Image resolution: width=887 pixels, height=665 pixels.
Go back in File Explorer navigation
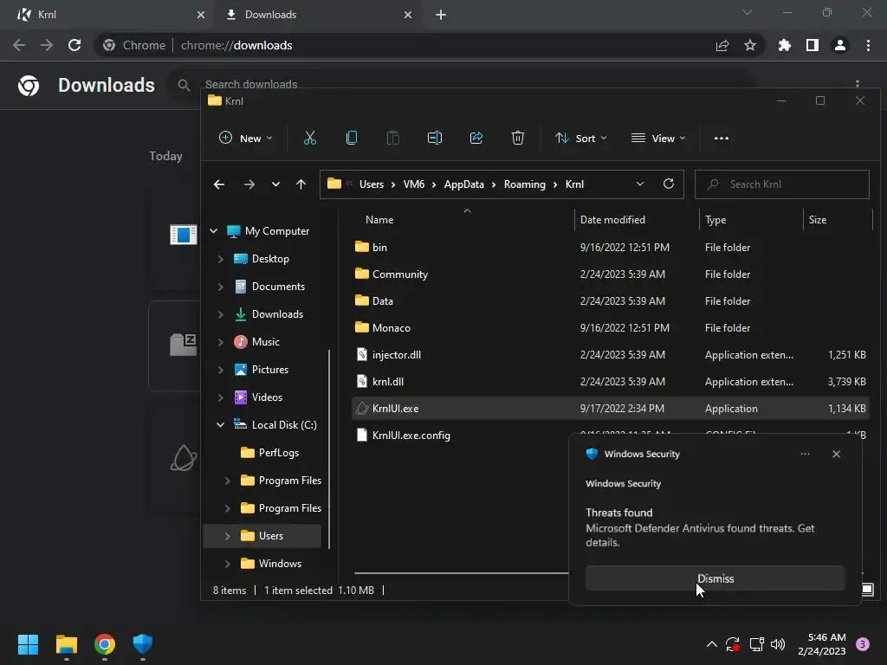219,184
